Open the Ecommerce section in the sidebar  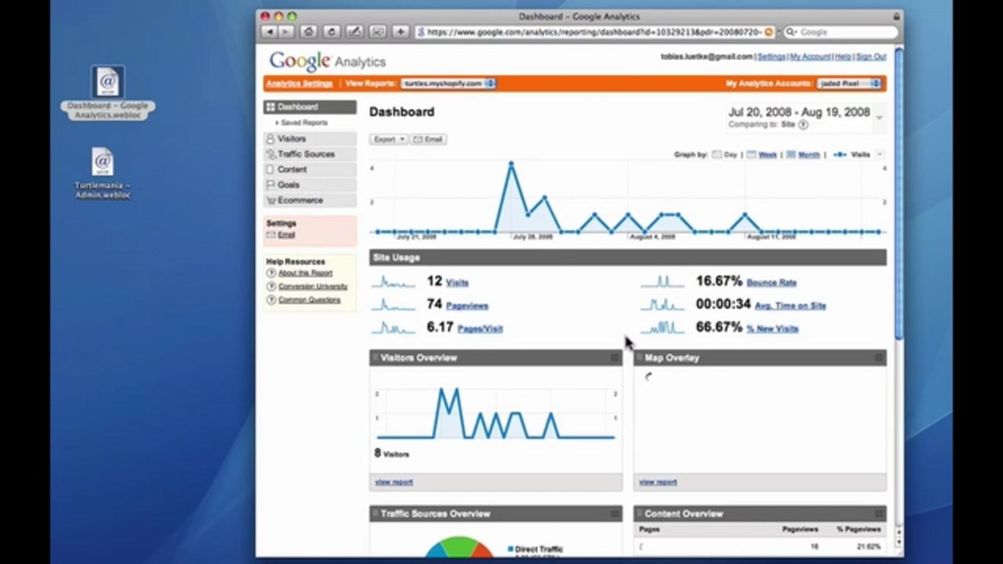coord(310,200)
